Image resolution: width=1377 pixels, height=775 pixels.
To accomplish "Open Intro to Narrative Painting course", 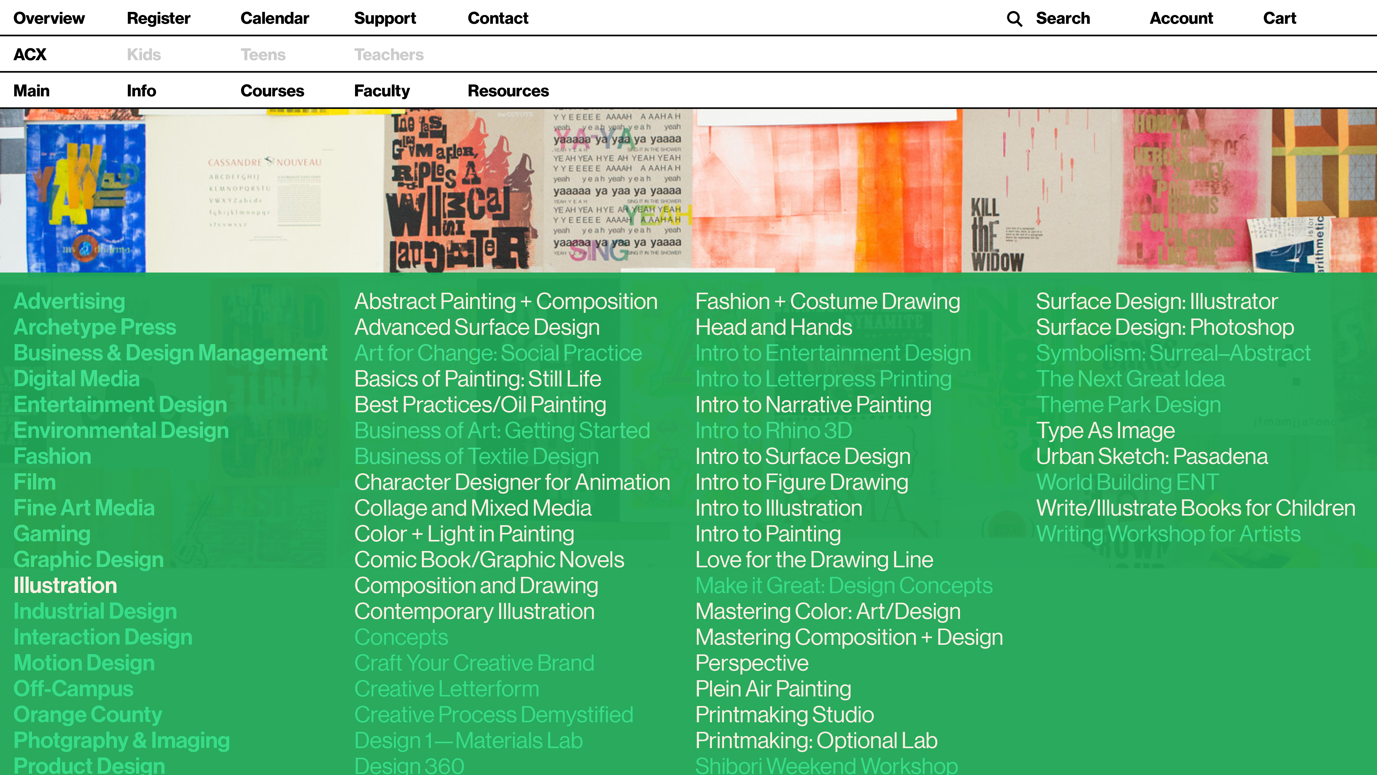I will 813,405.
